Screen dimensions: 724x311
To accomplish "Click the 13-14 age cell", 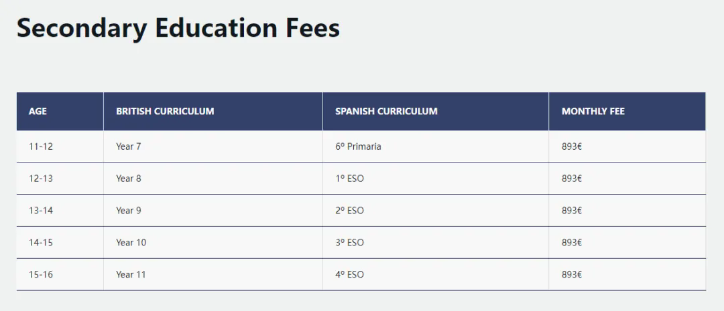I will (x=60, y=211).
